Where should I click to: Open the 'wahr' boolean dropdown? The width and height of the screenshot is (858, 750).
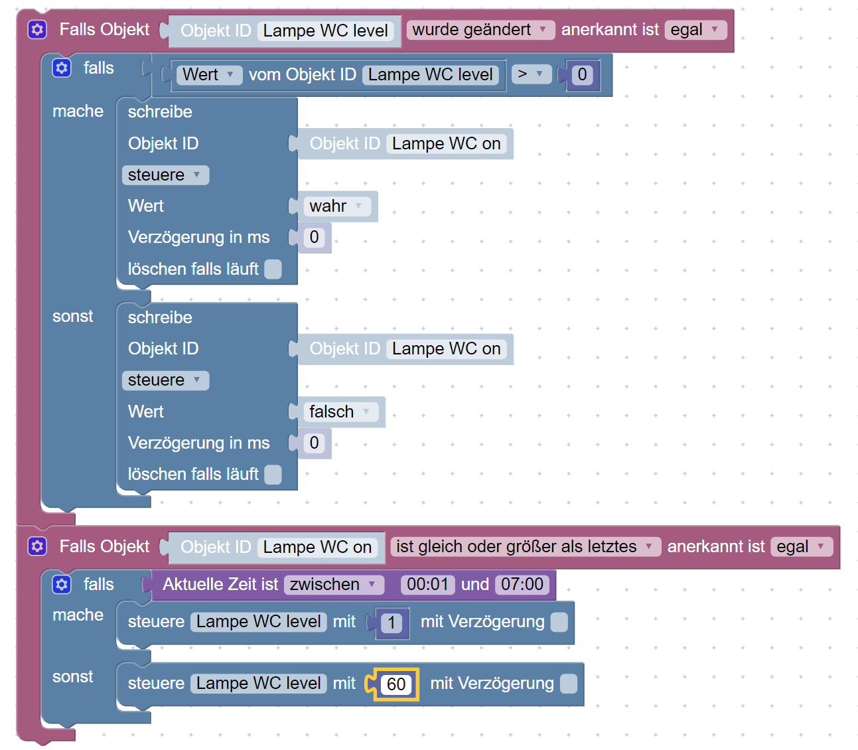click(x=337, y=206)
